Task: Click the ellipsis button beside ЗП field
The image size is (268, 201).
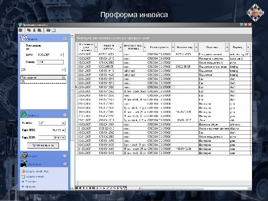Action: point(63,70)
